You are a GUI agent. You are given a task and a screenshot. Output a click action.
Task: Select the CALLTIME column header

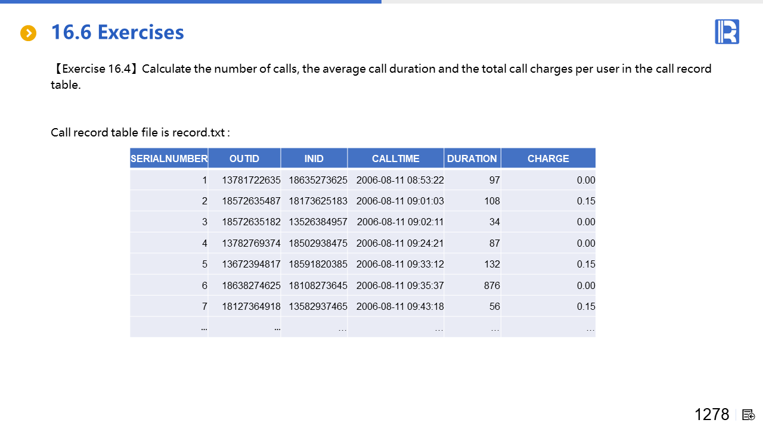click(x=396, y=158)
